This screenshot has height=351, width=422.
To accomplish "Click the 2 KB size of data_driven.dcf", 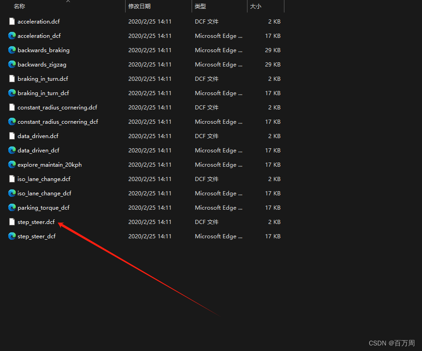I will pos(274,136).
